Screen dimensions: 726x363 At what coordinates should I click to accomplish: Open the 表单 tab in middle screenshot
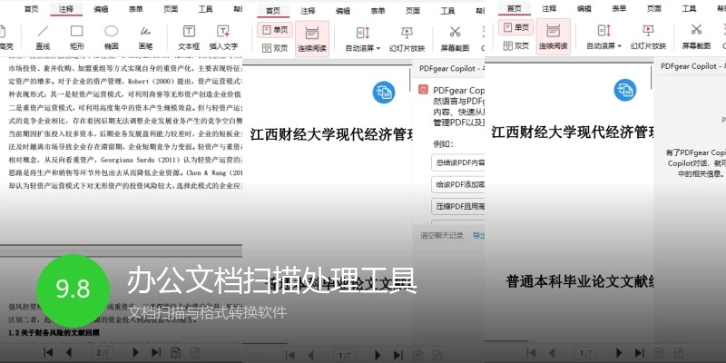coord(378,11)
